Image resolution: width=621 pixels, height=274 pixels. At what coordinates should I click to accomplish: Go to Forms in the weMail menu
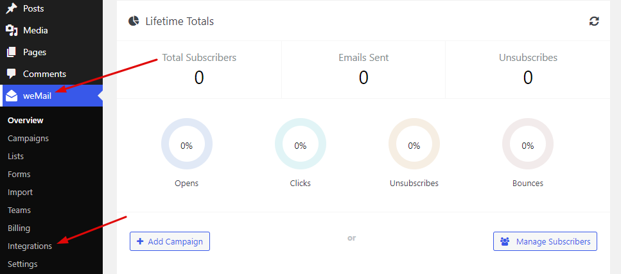(19, 175)
